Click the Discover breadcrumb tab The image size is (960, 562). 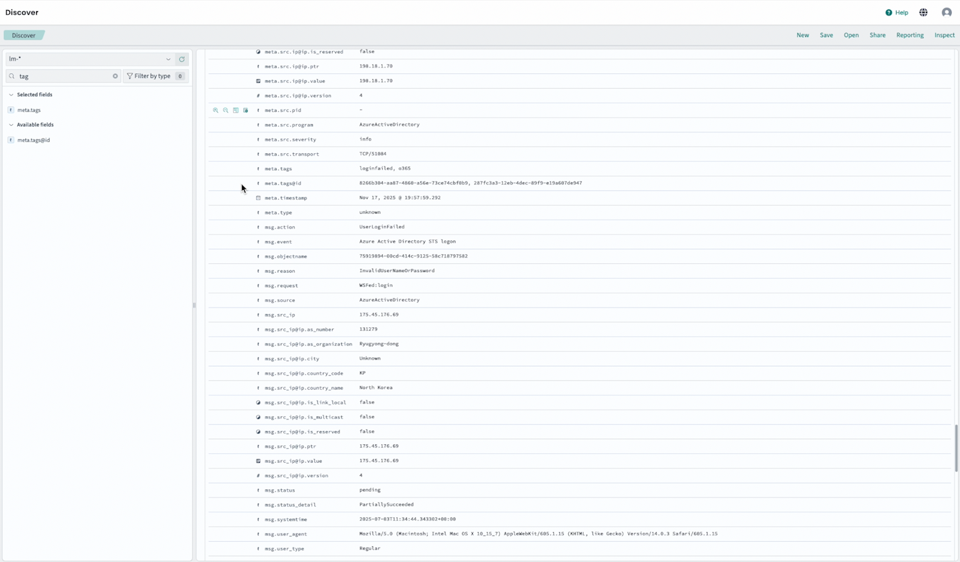click(x=23, y=35)
